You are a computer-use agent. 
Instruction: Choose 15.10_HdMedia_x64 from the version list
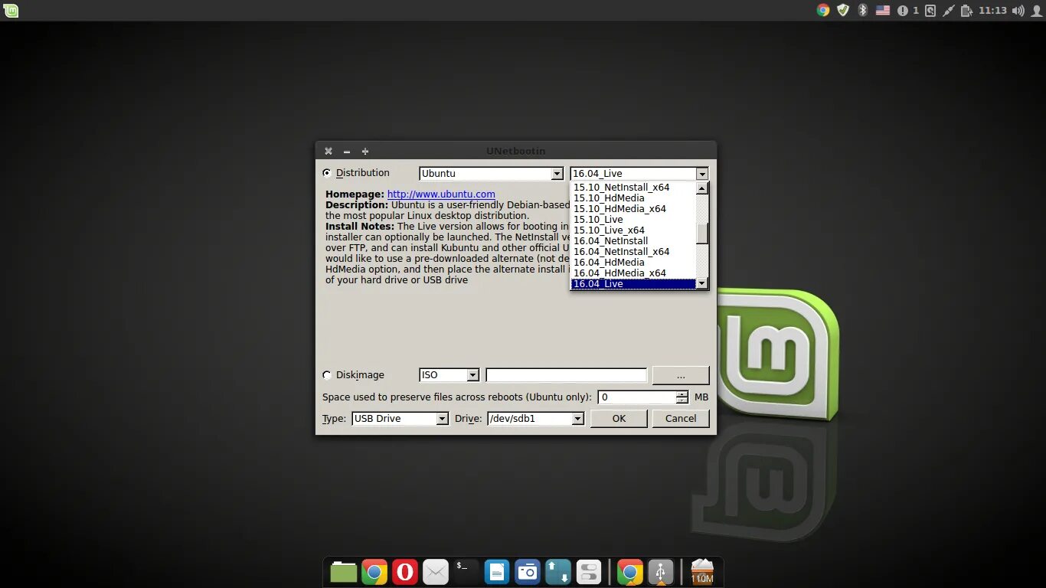[633, 209]
